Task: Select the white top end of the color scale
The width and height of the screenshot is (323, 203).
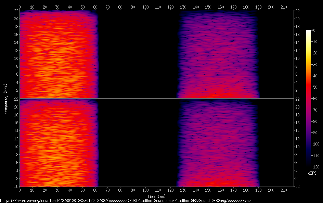Action: click(x=309, y=31)
